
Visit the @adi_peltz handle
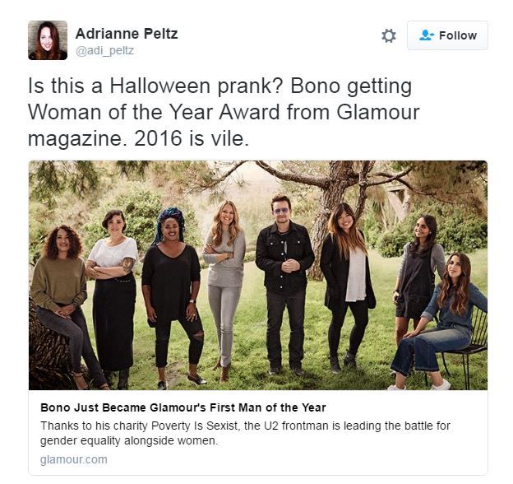[x=105, y=51]
